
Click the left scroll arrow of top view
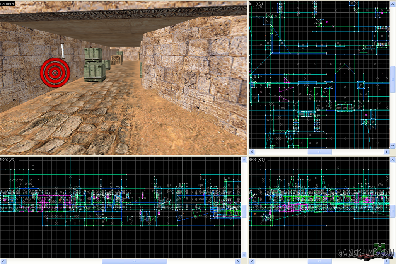[x=252, y=152]
